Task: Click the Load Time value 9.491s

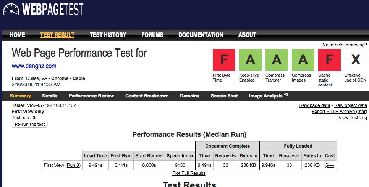Action: click(x=95, y=165)
